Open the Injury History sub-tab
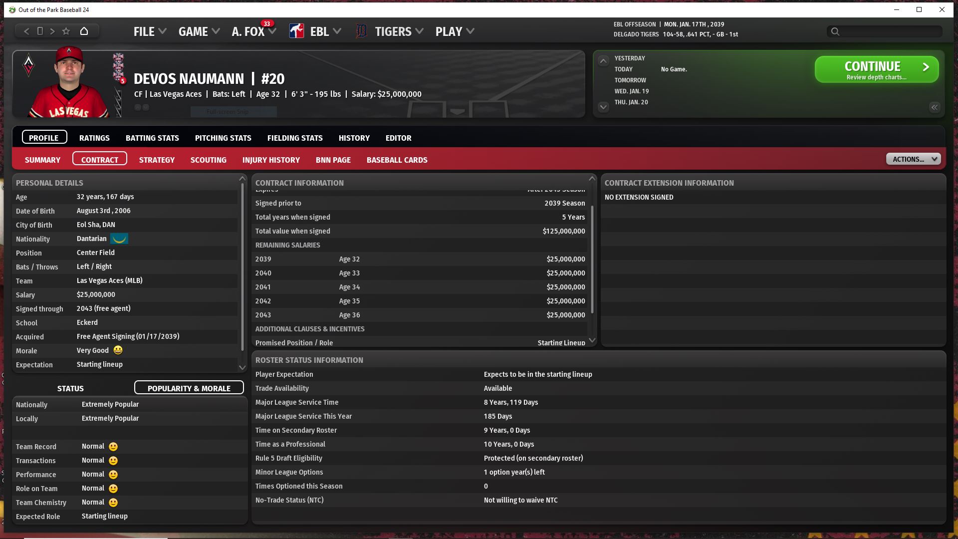Screen dimensions: 958x539 tap(271, 160)
